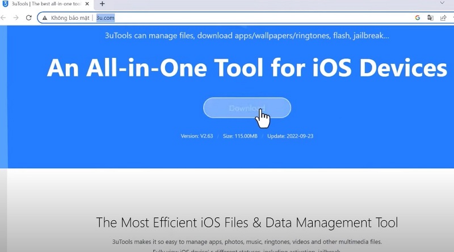Open the Google icon in address bar
454x252 pixels.
click(418, 18)
